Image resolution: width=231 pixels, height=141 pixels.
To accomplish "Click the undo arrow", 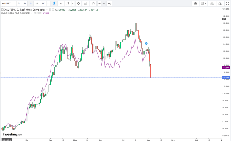I will (x=99, y=3).
